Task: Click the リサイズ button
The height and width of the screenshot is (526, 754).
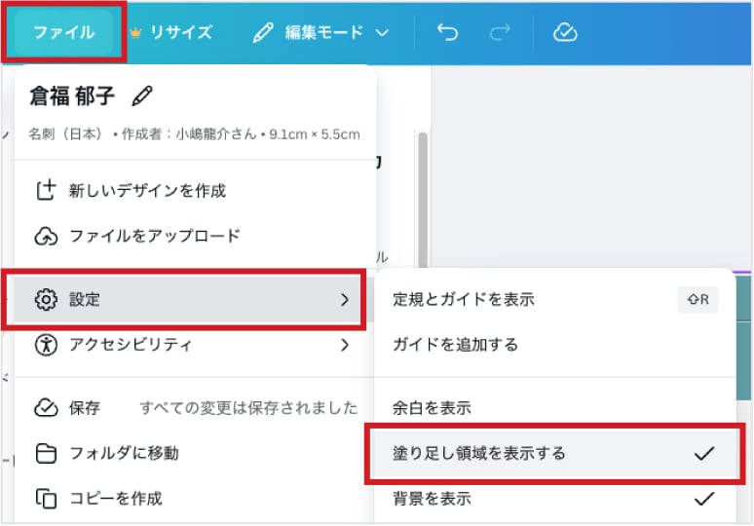Action: pos(180,32)
